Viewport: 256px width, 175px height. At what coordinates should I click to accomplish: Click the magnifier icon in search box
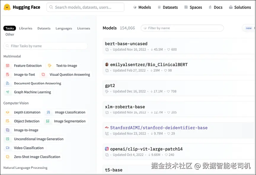51,7
